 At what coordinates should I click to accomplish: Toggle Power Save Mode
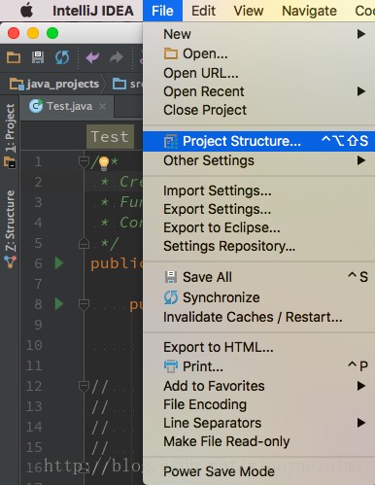click(x=258, y=471)
